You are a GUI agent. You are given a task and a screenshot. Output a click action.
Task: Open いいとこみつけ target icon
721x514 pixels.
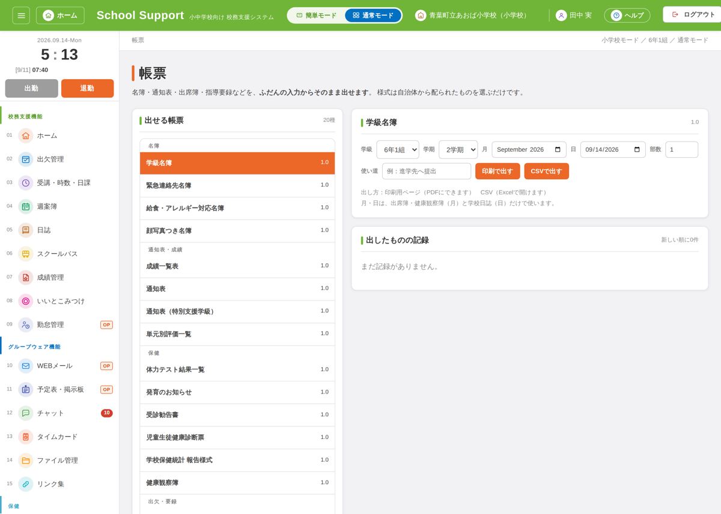coord(25,301)
